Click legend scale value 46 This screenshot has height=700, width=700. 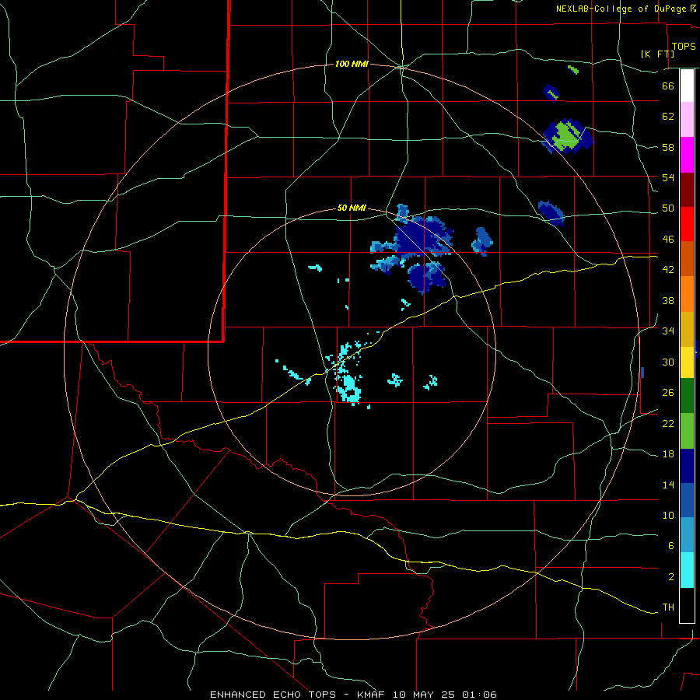(668, 240)
